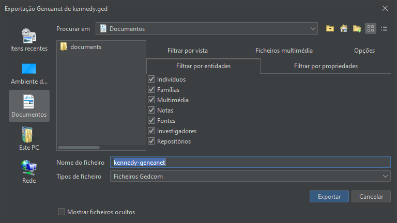Viewport: 397px width, 223px height.
Task: Uncheck the Multimédia checkbox
Action: coord(151,100)
